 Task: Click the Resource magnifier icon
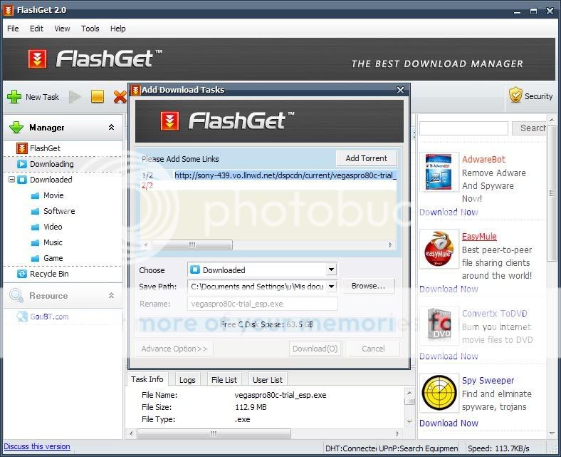(16, 295)
